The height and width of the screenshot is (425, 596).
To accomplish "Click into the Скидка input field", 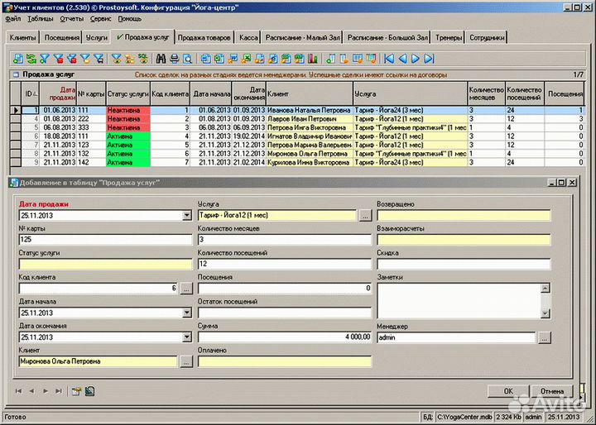I will click(x=463, y=265).
